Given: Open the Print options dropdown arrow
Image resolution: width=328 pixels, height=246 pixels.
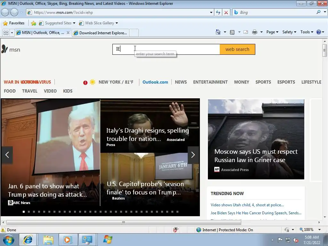Looking at the screenshot, I should (x=261, y=32).
